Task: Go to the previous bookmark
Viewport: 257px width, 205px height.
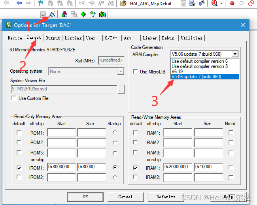Action: tap(50, 3)
